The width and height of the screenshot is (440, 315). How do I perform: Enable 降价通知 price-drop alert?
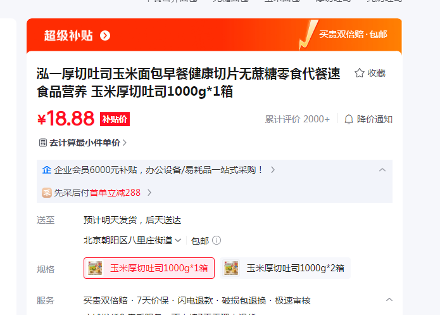click(x=375, y=119)
